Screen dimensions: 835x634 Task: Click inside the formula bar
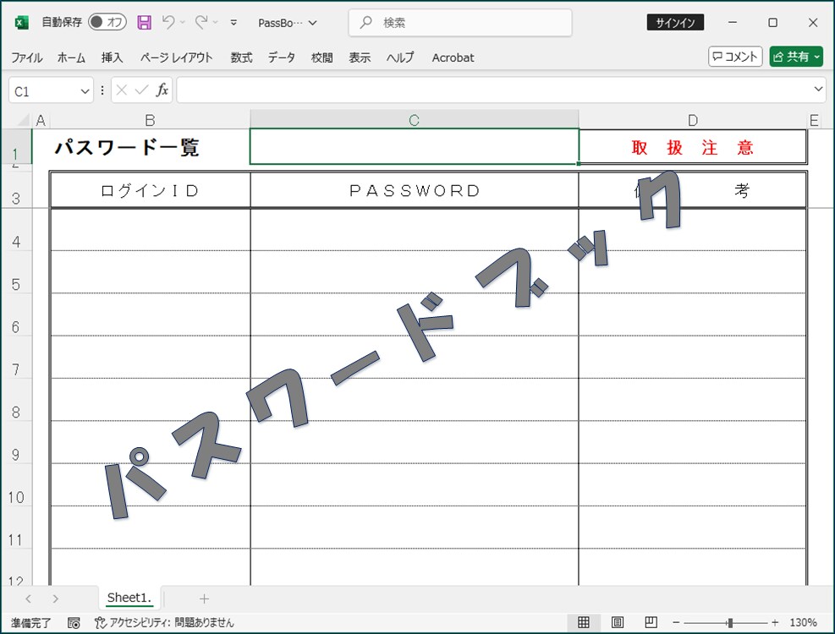point(492,90)
